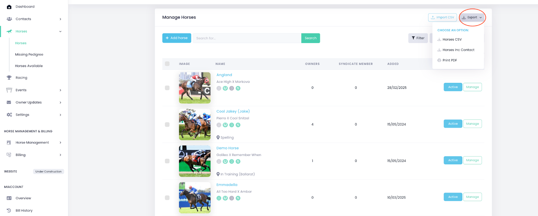
Task: Click the Owner Updates envelope icon
Action: [9, 102]
